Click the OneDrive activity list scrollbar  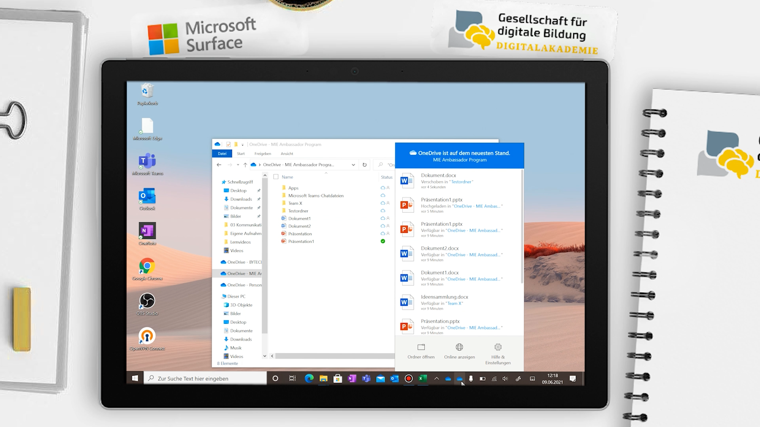point(522,226)
